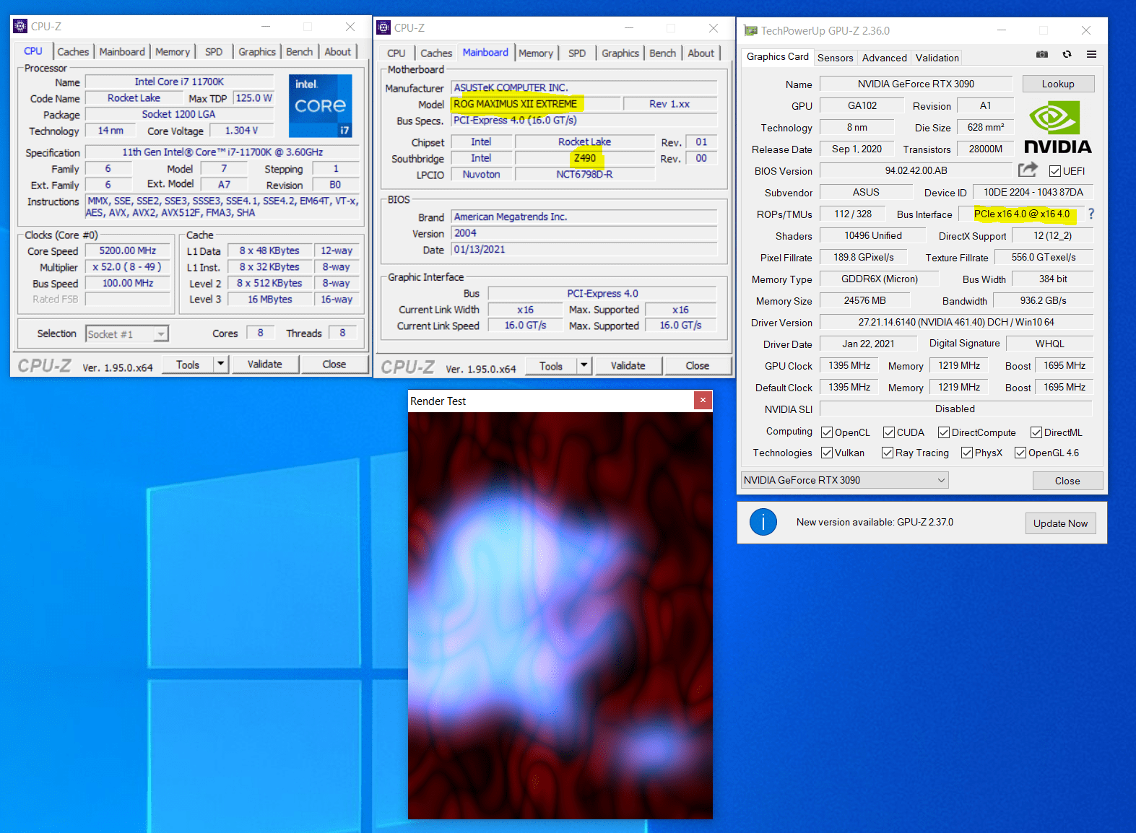Screen dimensions: 1136x833
Task: Click the Lookup button in GPU-Z
Action: (x=1058, y=84)
